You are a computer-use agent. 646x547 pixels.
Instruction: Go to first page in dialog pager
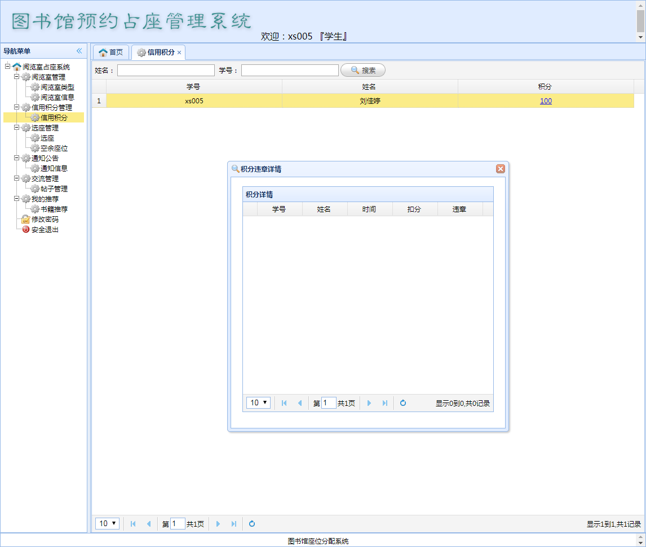coord(284,403)
